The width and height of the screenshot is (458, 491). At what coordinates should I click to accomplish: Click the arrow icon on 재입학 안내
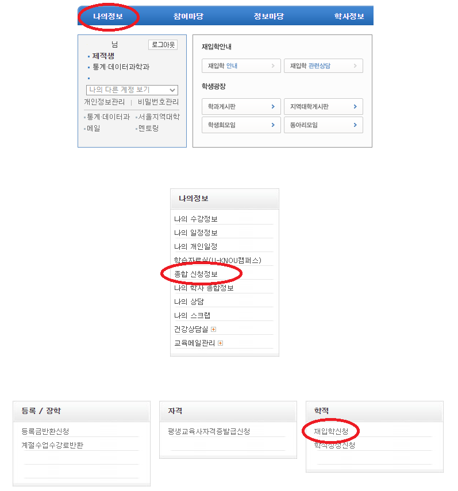273,66
